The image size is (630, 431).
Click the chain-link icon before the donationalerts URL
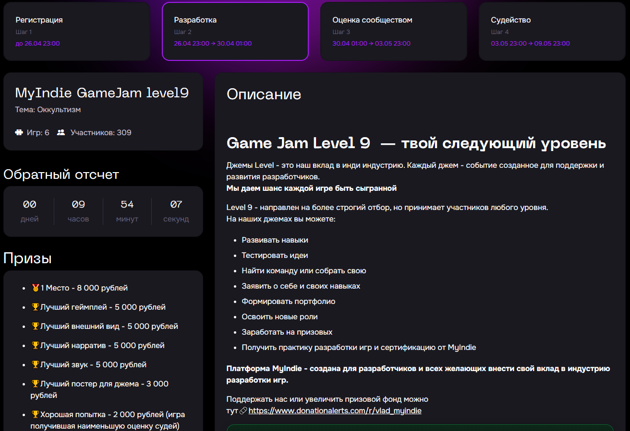[x=243, y=411]
